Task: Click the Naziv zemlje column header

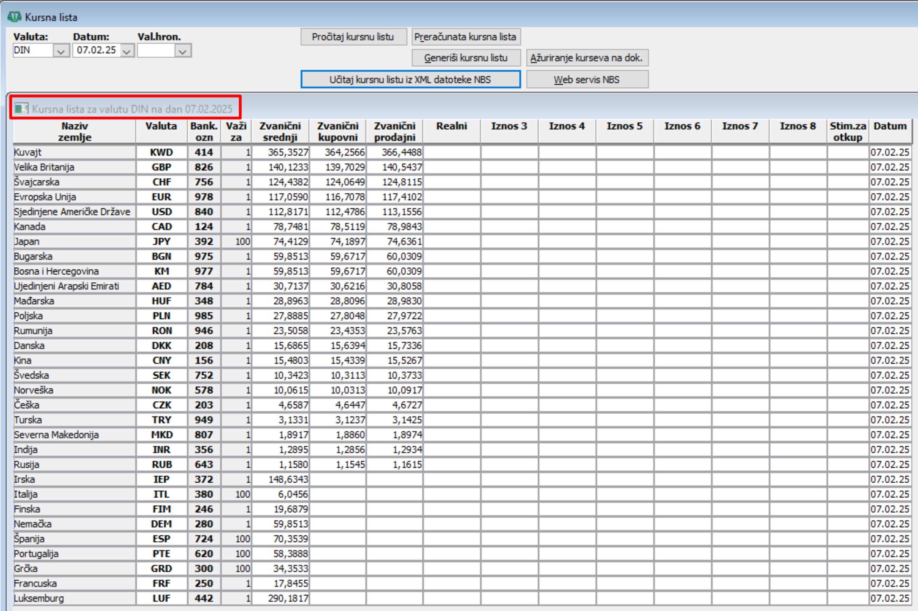Action: point(75,132)
